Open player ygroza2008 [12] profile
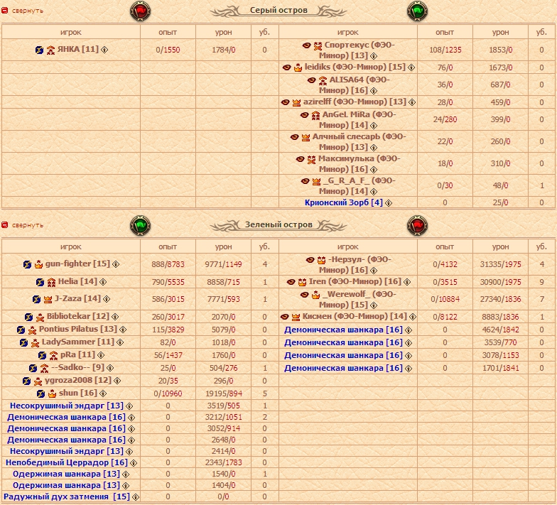The height and width of the screenshot is (505, 557). (78, 380)
